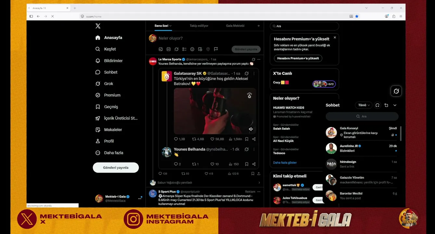Pop out the Sohbet panel to full view
This screenshot has height=234, width=435.
coord(386,105)
